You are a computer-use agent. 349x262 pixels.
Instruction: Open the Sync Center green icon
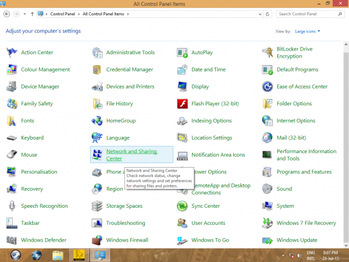[x=182, y=206]
